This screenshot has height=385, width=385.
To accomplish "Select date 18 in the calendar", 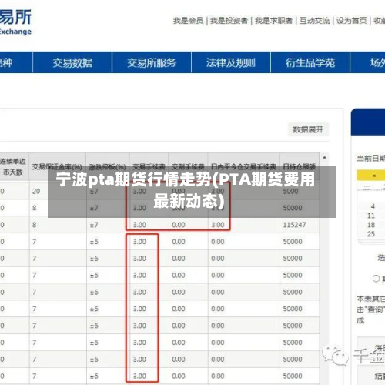I will pos(371,225).
